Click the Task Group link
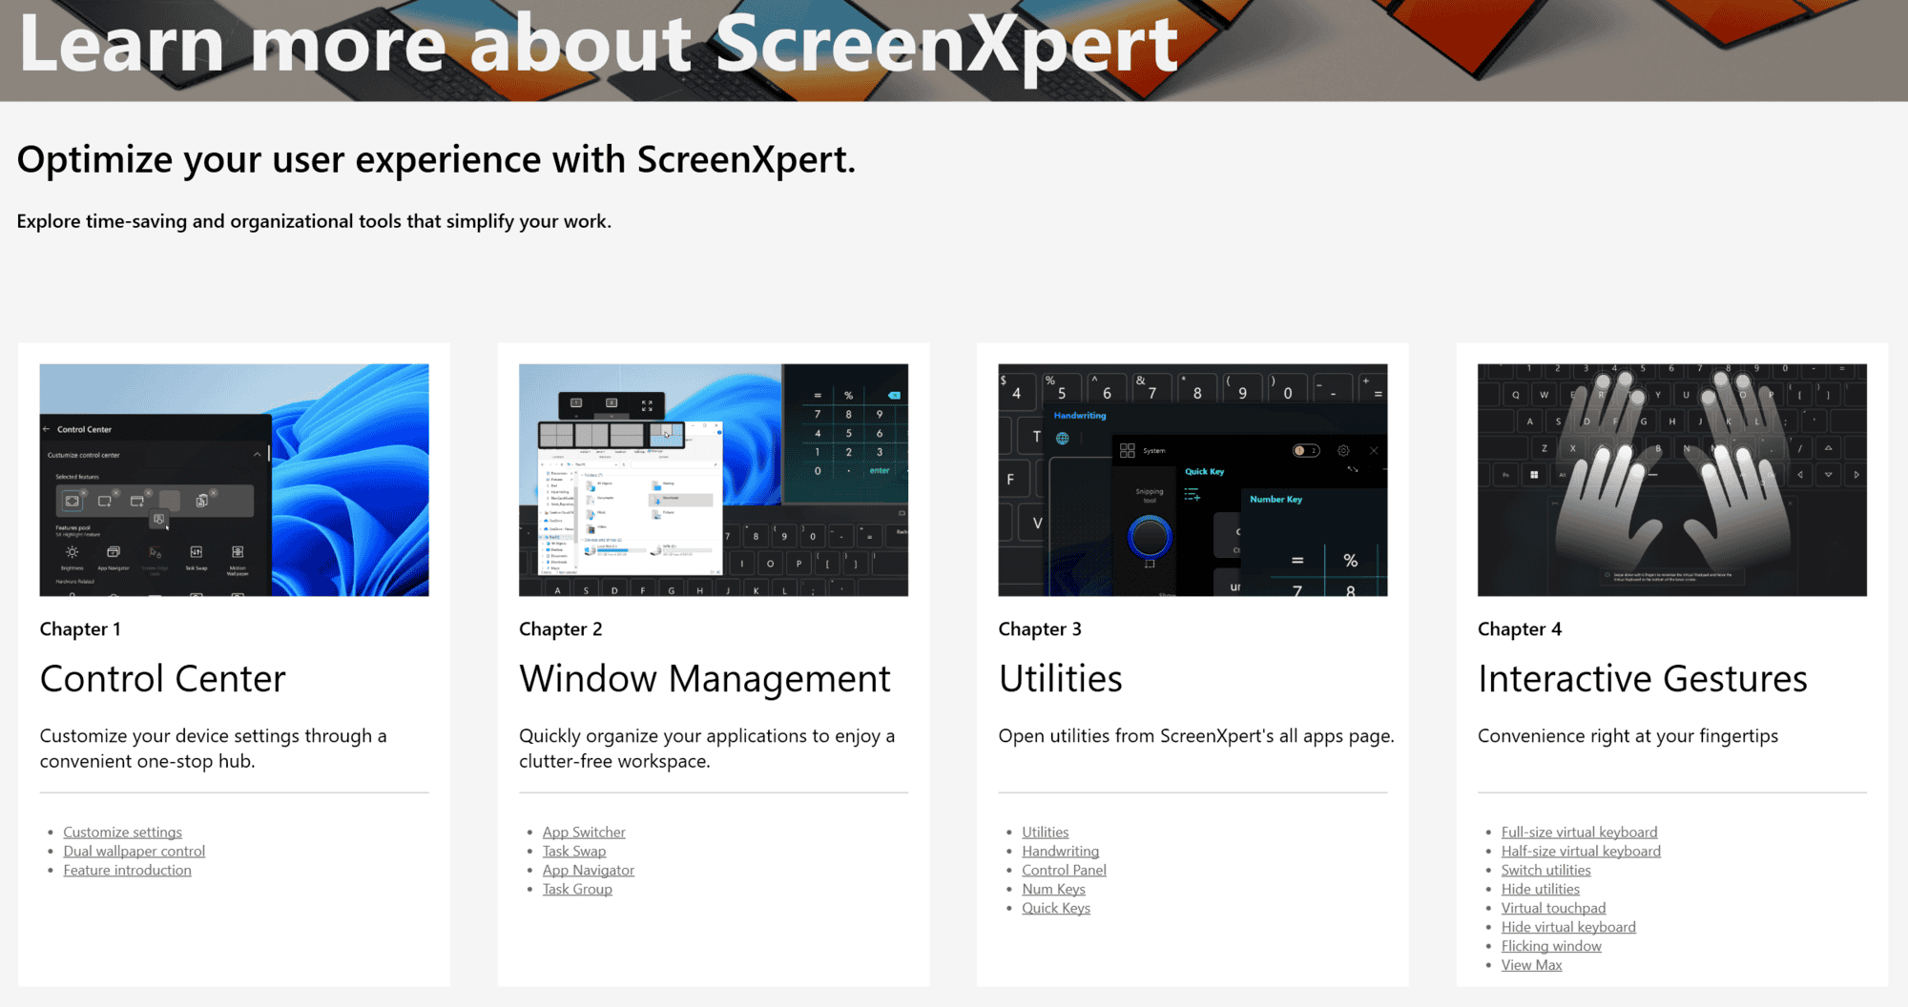The height and width of the screenshot is (1007, 1908). [x=577, y=890]
